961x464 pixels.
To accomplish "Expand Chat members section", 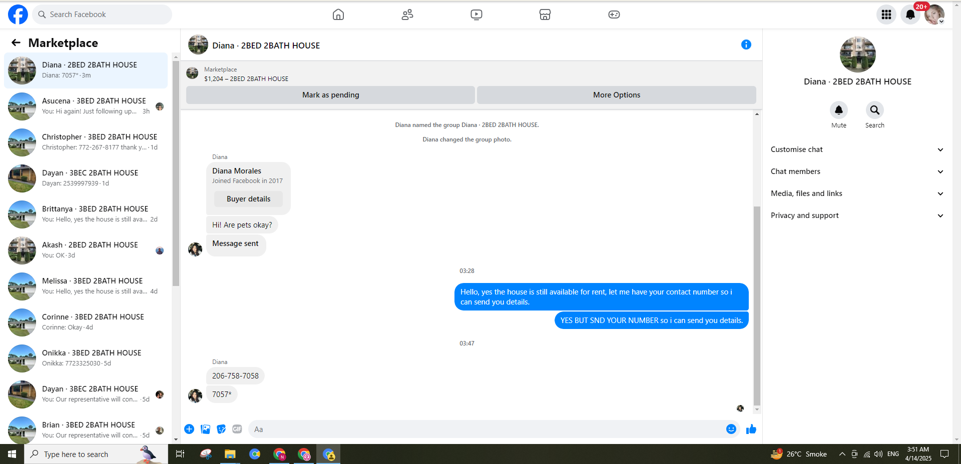I will pos(857,171).
